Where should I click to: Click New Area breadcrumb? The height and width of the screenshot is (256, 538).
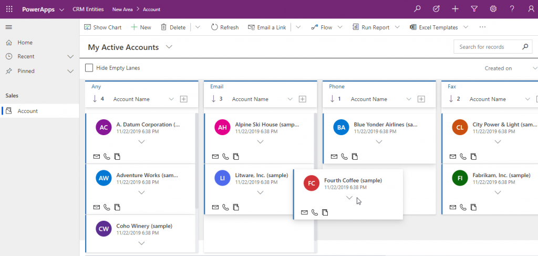click(122, 9)
